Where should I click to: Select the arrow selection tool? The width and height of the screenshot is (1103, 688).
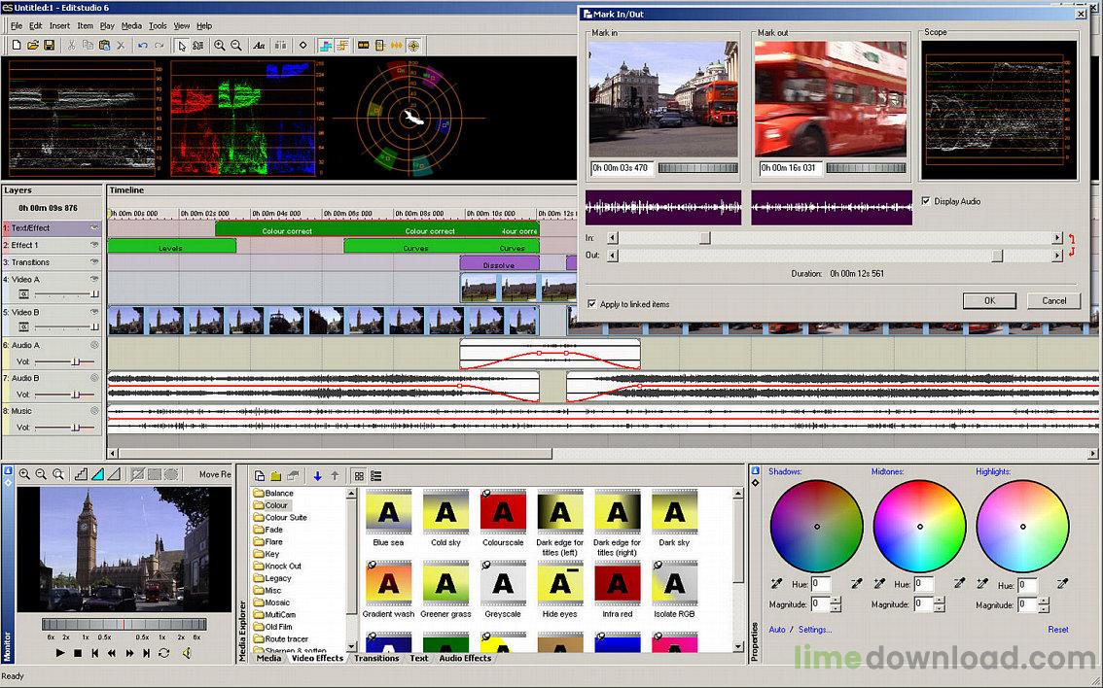(x=183, y=45)
